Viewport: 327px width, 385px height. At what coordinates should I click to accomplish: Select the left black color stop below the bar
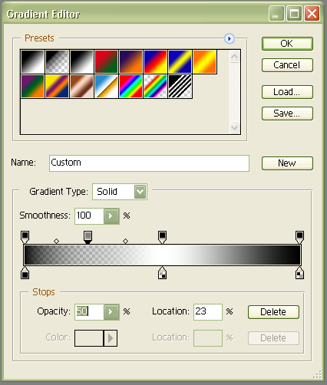coord(25,273)
